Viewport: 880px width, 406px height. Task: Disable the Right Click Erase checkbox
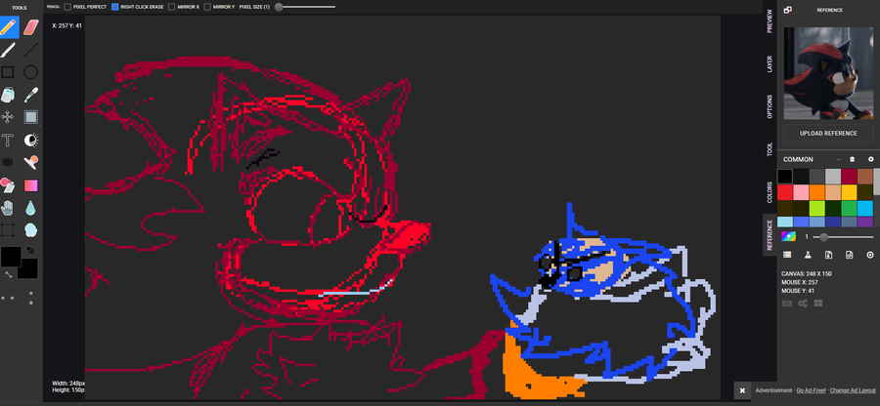(x=115, y=7)
